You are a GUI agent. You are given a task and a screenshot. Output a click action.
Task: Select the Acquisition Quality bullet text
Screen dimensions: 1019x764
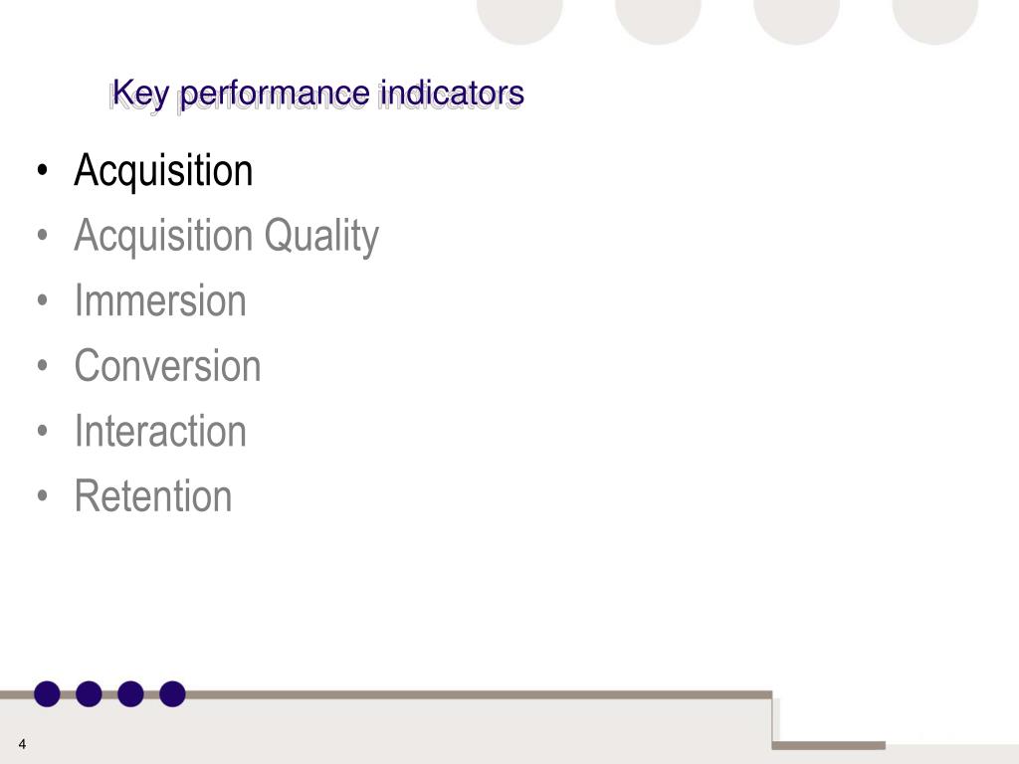pyautogui.click(x=226, y=236)
